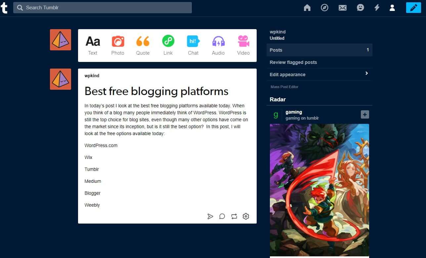Reblog the blogging platforms post

[x=234, y=216]
